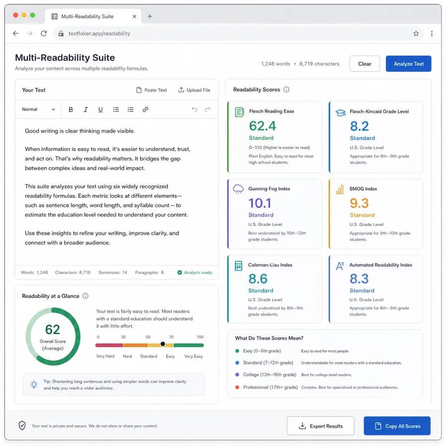Insert a bulleted list
Image resolution: width=447 pixels, height=447 pixels.
116,109
